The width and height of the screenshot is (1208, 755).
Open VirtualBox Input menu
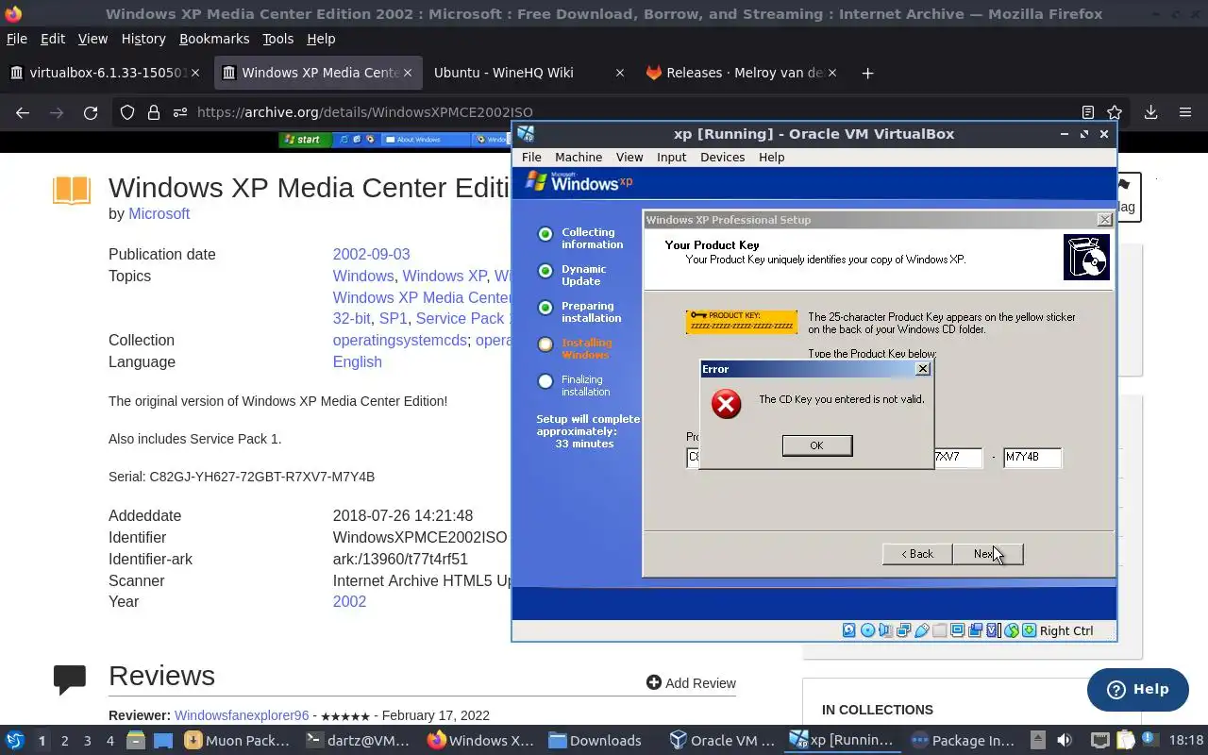(672, 158)
